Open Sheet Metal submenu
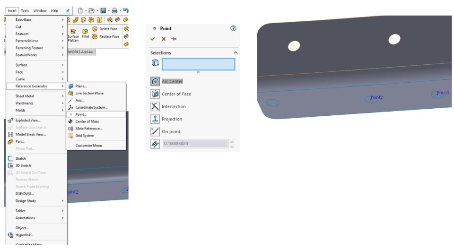 tap(36, 96)
